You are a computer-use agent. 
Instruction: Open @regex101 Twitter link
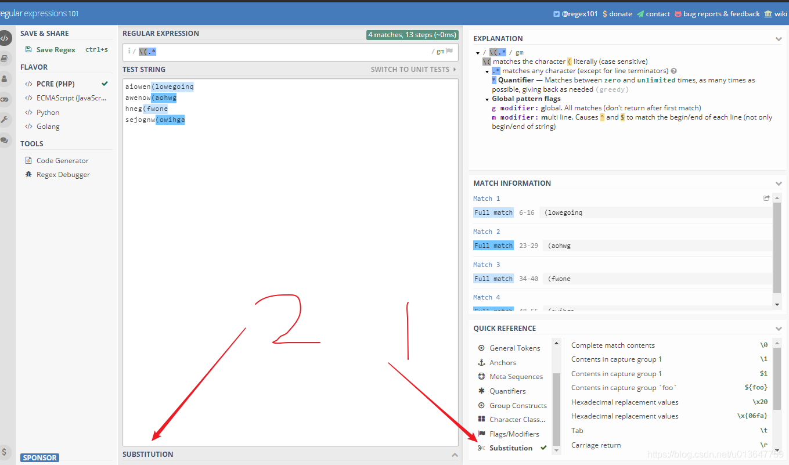point(575,14)
